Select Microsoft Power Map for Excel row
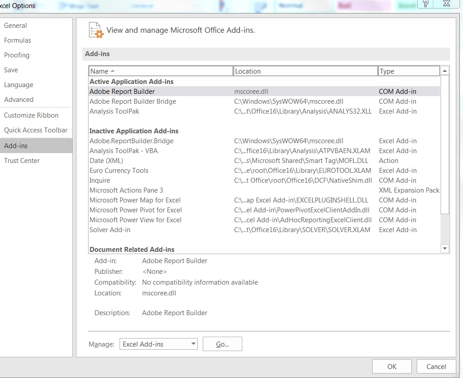 [264, 200]
